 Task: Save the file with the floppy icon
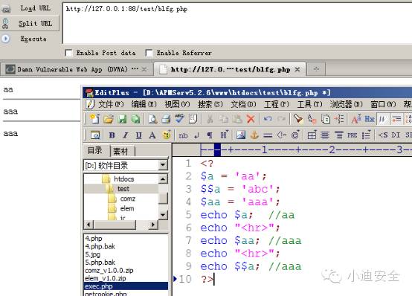(x=122, y=119)
